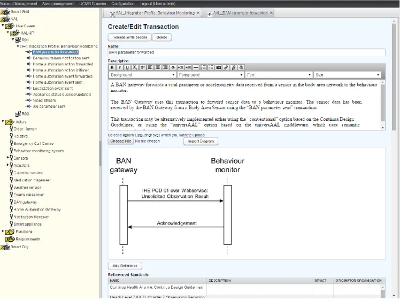Select Video stream transaction

click(44, 101)
